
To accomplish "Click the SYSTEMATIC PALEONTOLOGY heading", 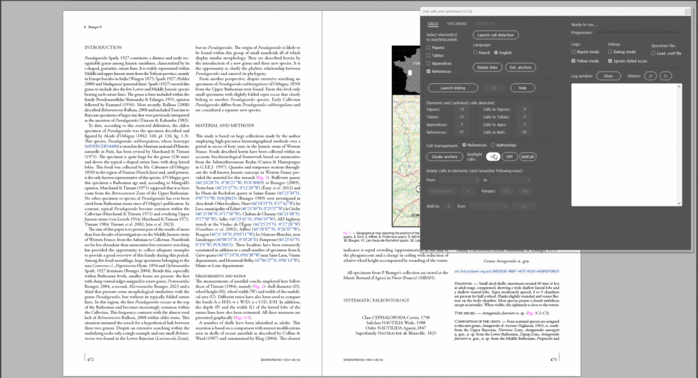I will 376,300.
